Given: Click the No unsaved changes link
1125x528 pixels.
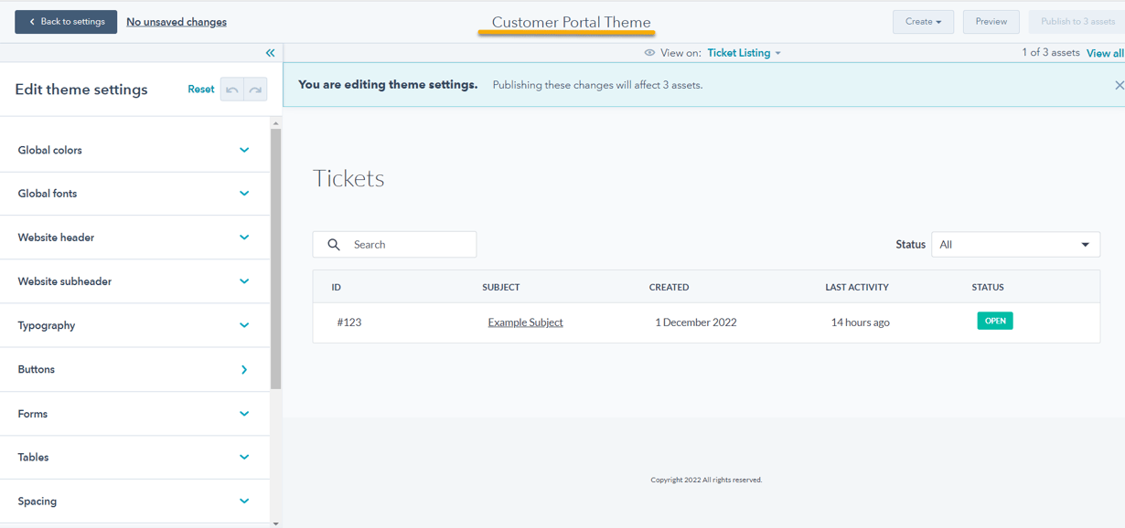Looking at the screenshot, I should coord(177,22).
